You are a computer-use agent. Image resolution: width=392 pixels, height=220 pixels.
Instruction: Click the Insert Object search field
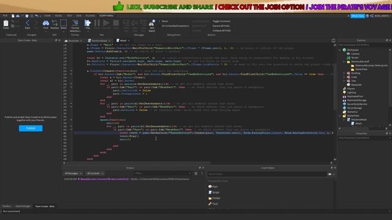tap(267, 174)
